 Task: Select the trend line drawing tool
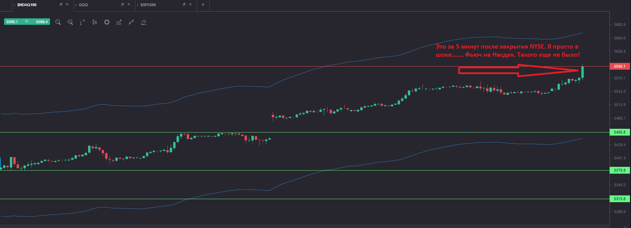coord(131,22)
